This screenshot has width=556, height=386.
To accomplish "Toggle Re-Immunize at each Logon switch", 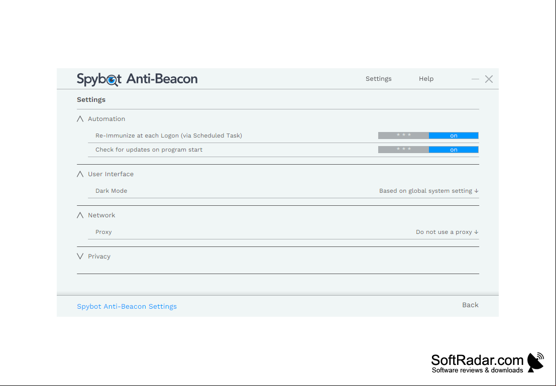I will click(428, 136).
